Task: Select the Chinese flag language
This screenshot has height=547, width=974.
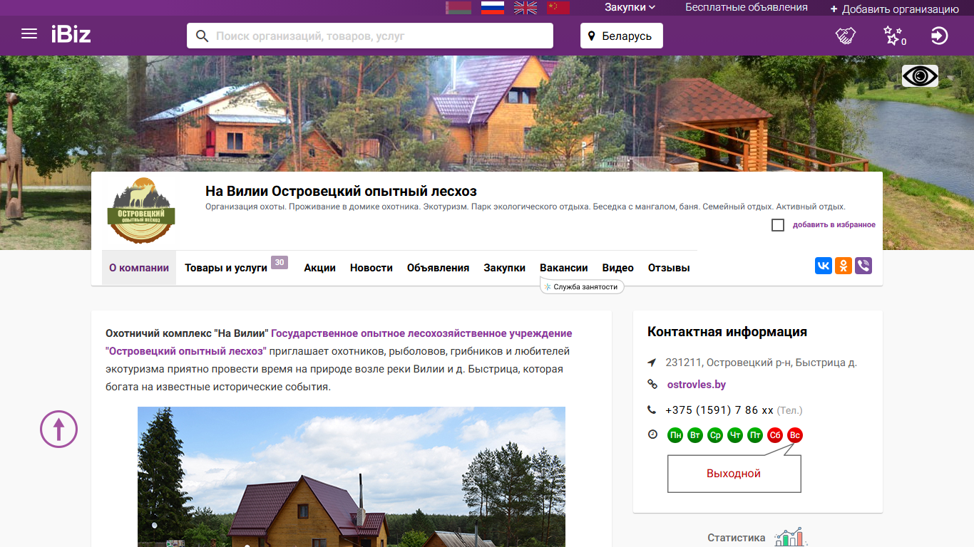Action: (x=558, y=8)
